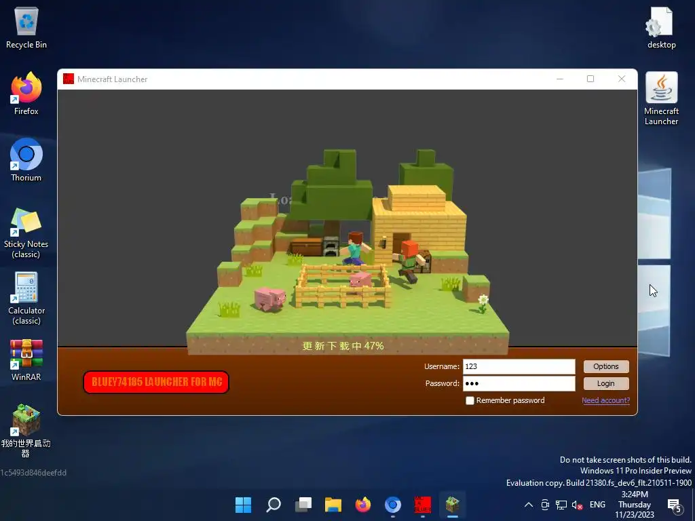
Task: Select the 我的世界启动器 desktop shortcut
Action: point(26,431)
